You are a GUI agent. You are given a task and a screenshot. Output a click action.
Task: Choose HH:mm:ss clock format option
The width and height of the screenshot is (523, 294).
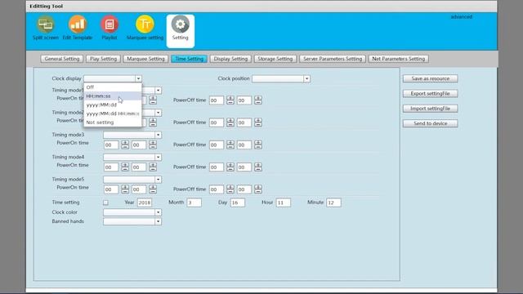tap(113, 96)
